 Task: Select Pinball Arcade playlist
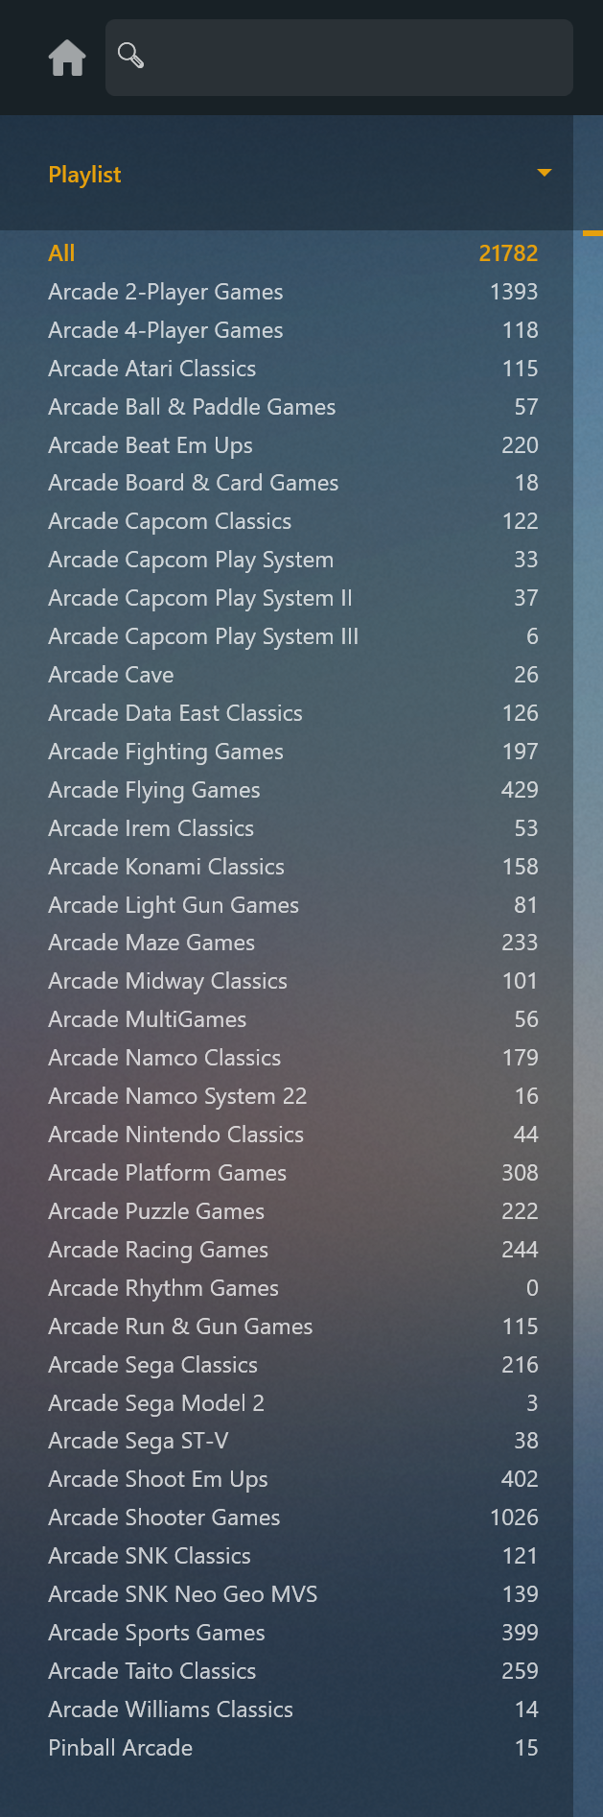tap(121, 1748)
